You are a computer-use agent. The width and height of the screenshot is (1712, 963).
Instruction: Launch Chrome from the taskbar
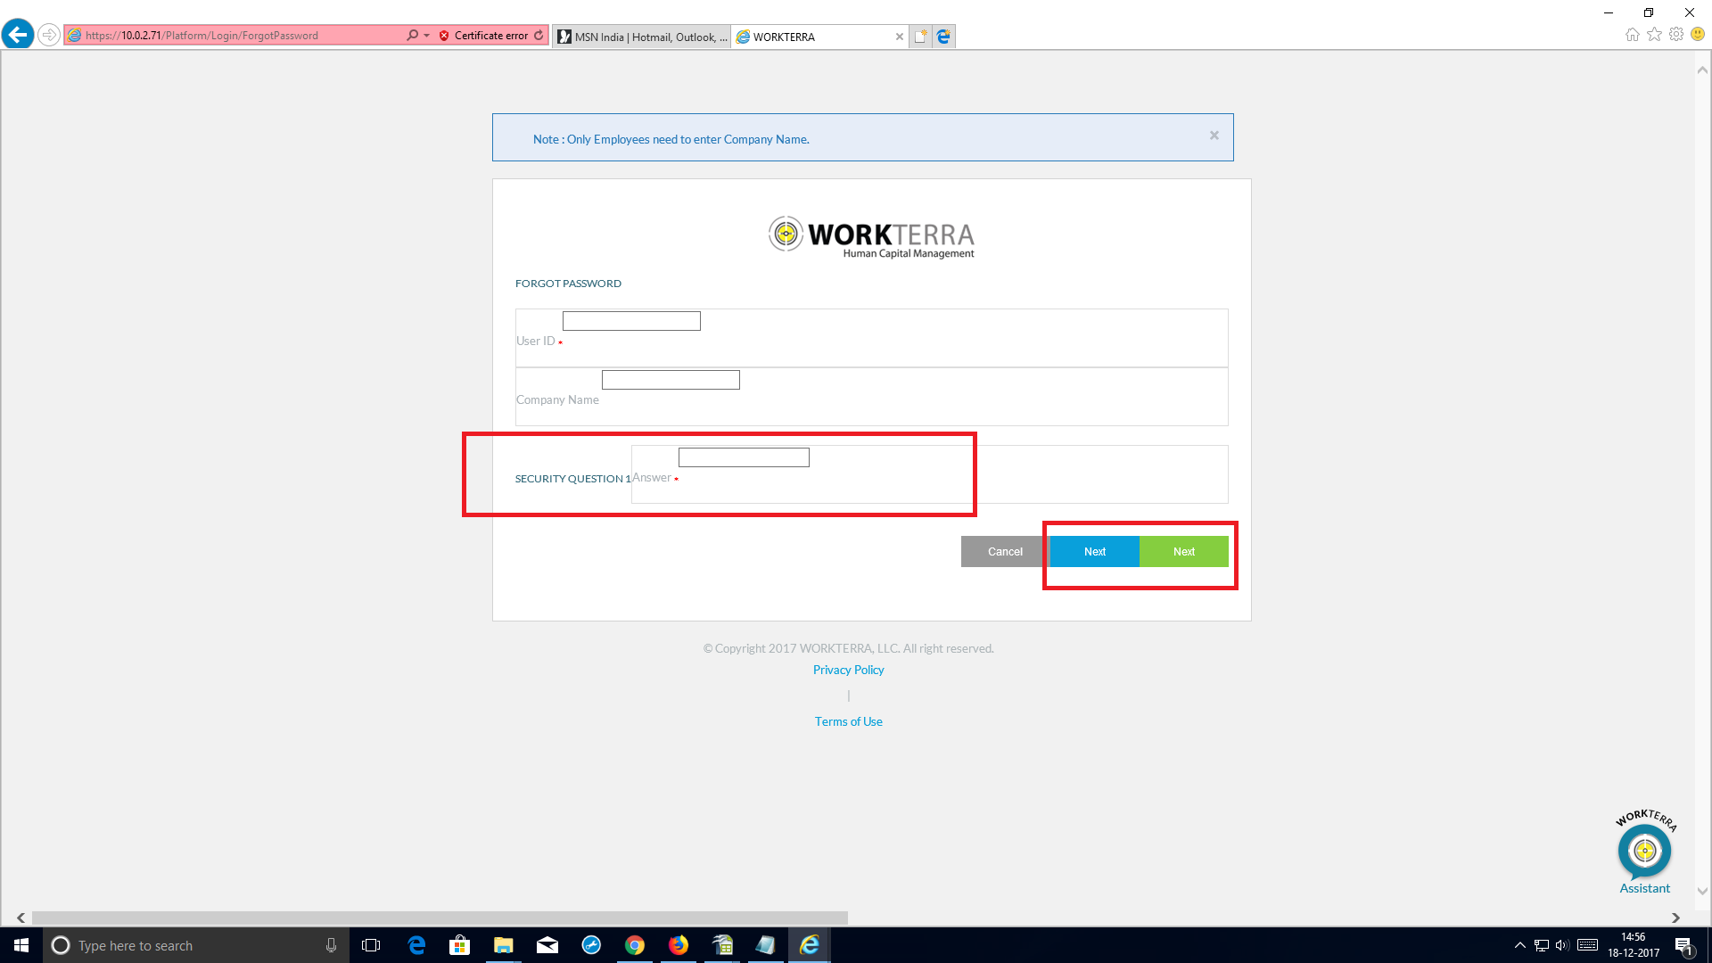[x=635, y=945]
